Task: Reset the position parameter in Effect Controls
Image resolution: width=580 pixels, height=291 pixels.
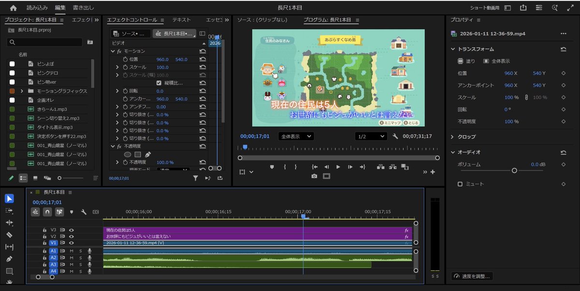Action: 203,59
